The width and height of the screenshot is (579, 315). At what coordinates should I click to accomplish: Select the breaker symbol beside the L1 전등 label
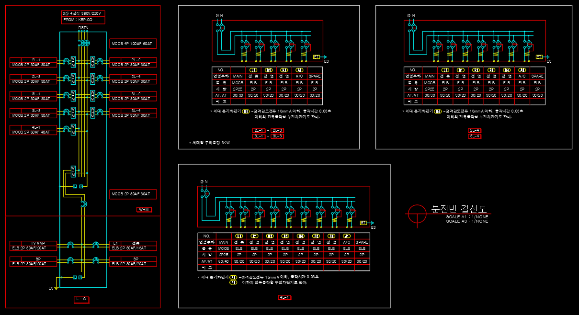(96, 245)
